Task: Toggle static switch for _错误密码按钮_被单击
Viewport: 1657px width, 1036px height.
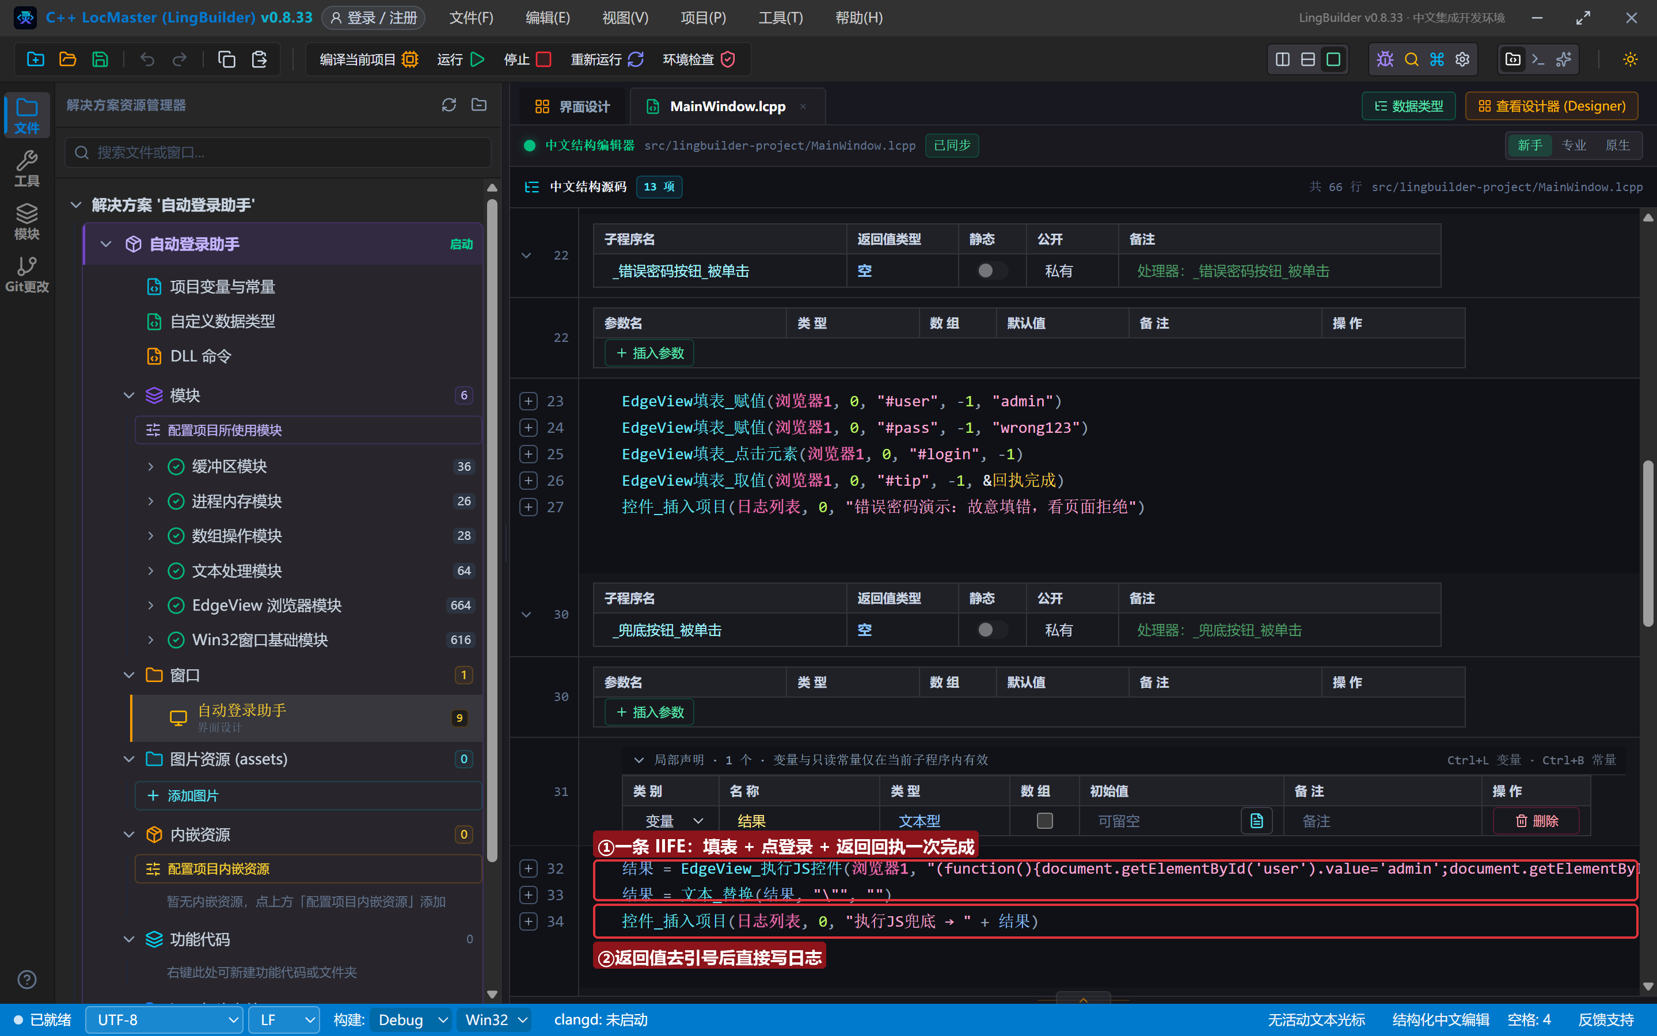Action: 991,271
